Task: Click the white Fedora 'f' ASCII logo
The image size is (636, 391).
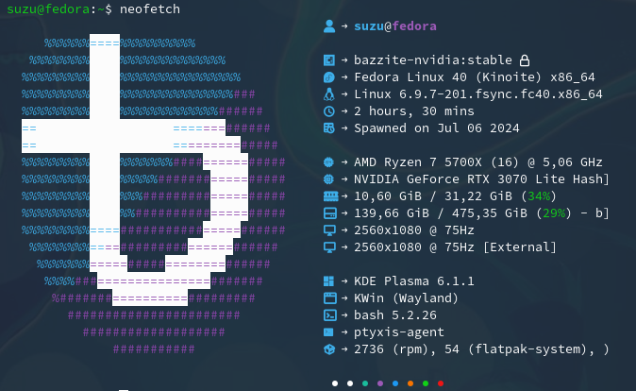Action: [x=135, y=170]
